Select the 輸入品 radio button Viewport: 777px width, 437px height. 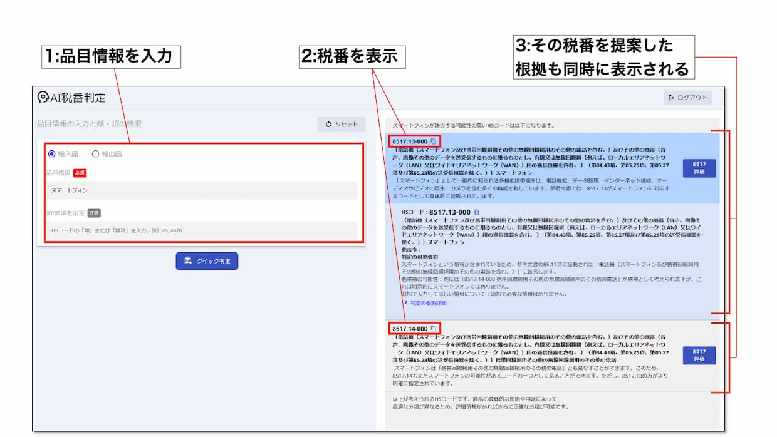(52, 153)
